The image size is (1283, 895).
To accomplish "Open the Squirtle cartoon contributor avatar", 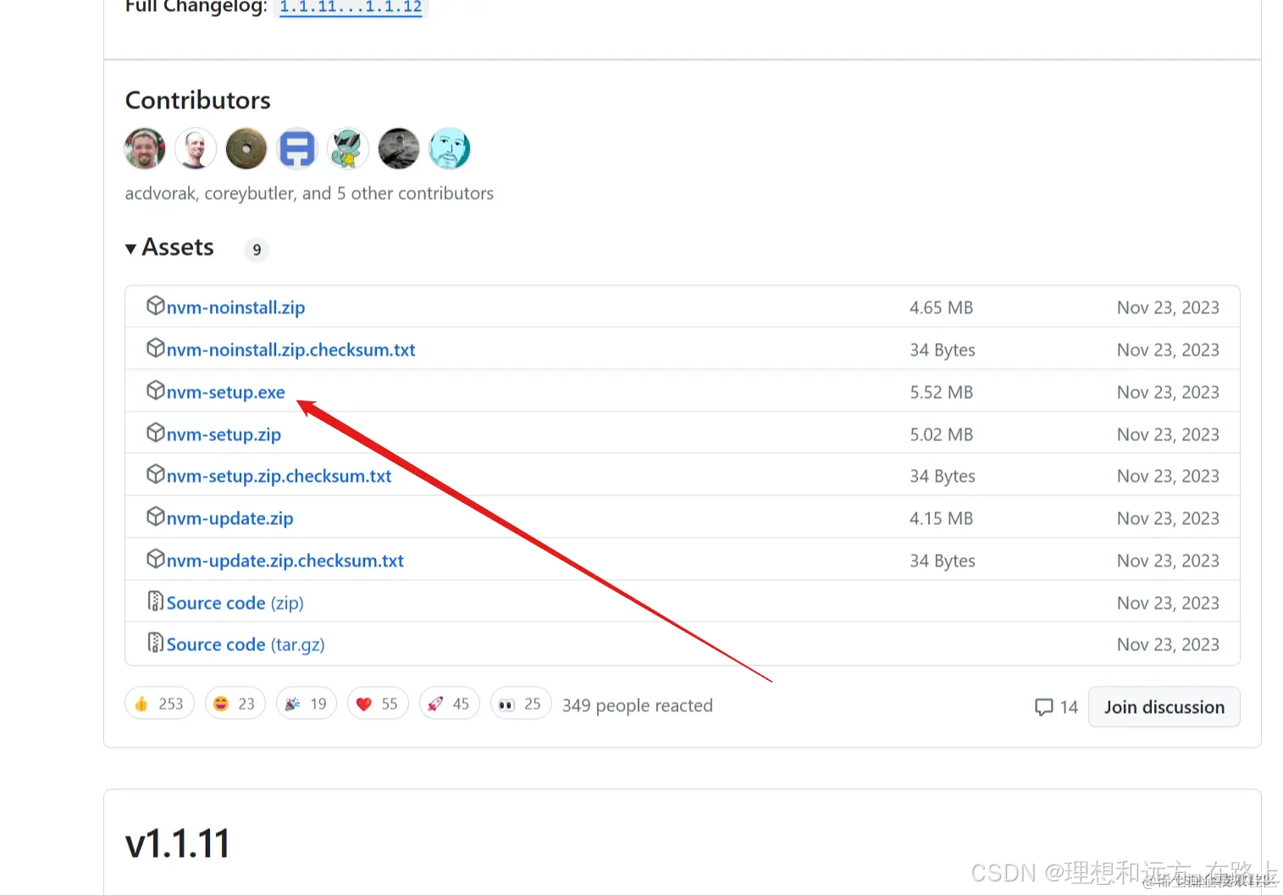I will coord(348,149).
